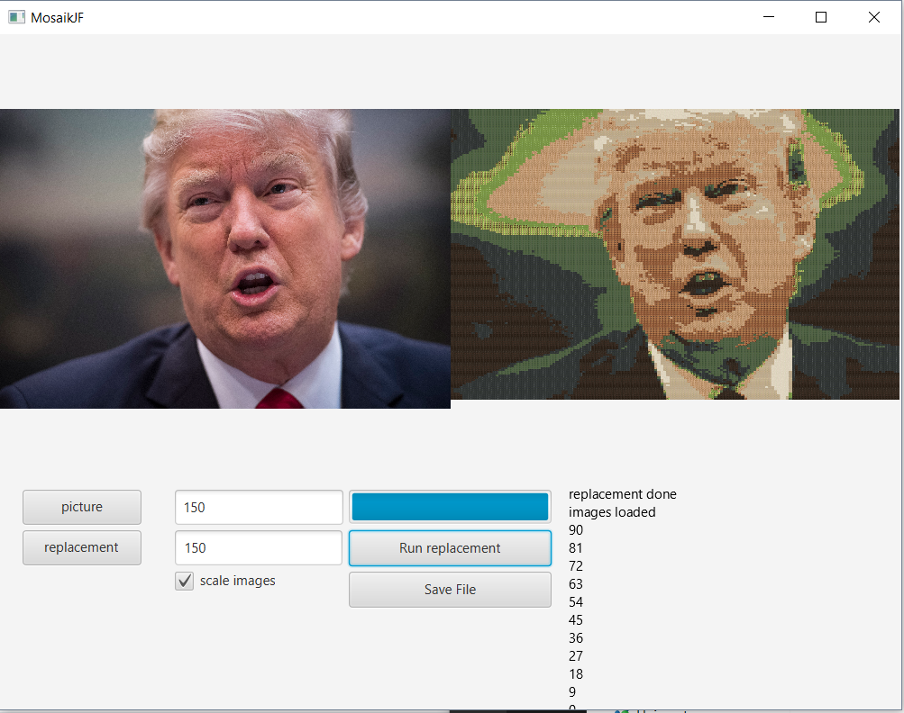The height and width of the screenshot is (713, 904).
Task: Select the generated mosaic preview on the right
Action: (x=675, y=254)
